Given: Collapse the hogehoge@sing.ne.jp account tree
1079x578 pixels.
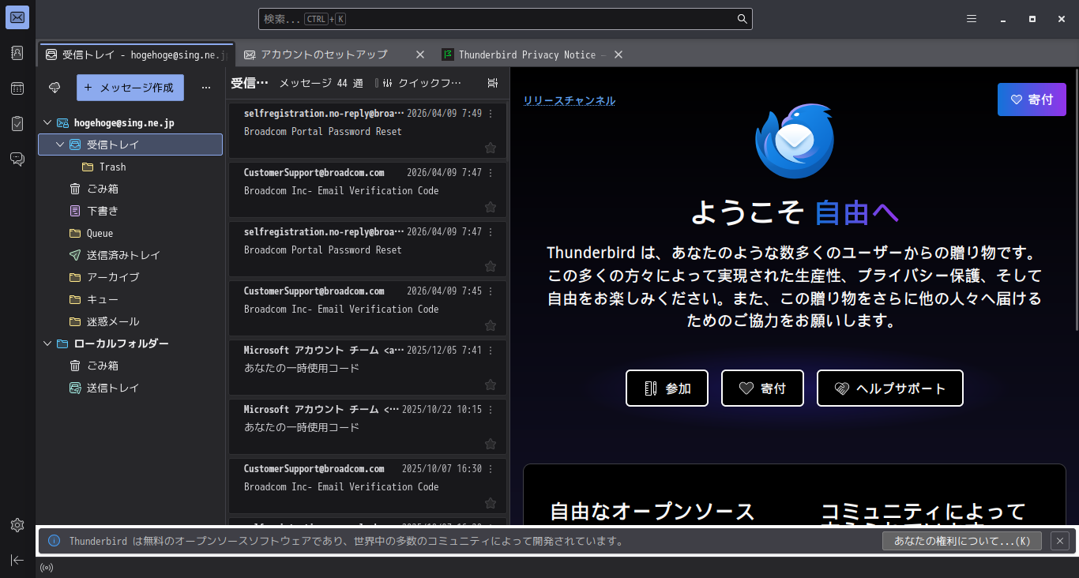Looking at the screenshot, I should [x=47, y=122].
